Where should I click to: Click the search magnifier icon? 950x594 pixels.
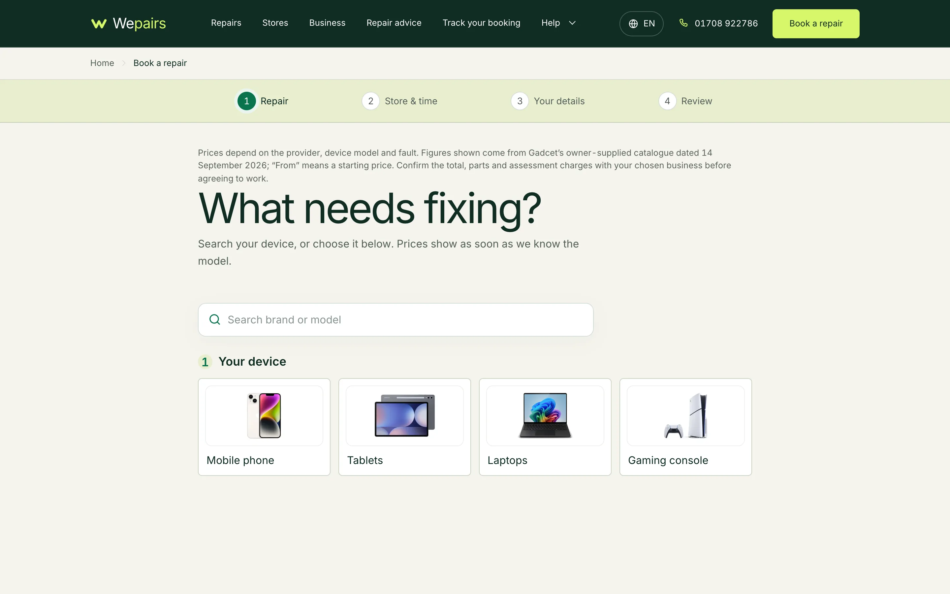pos(215,319)
